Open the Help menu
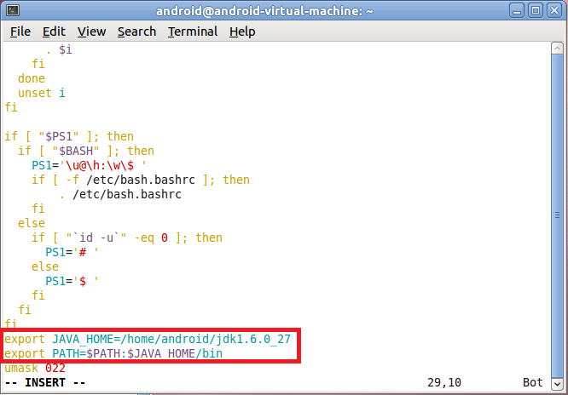 click(242, 31)
